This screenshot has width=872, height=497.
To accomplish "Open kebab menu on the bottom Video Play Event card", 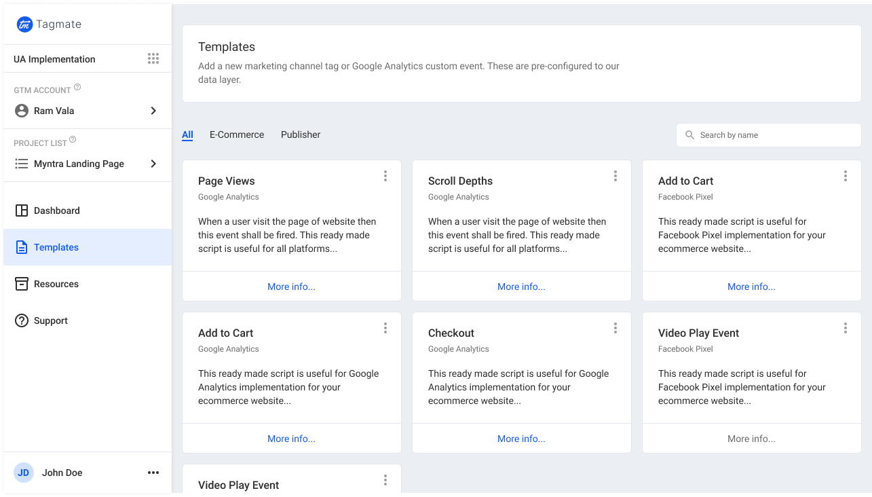I will click(385, 480).
